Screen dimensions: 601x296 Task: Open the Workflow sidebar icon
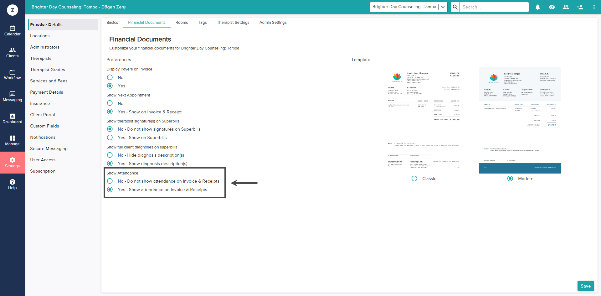point(13,75)
